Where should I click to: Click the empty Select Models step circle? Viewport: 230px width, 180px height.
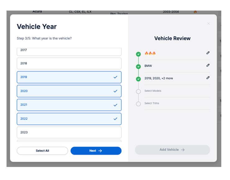coord(138,91)
